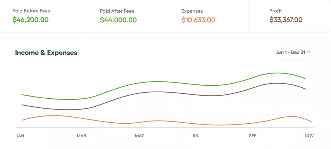Click the MAY label on chart axis
This screenshot has width=331, height=149.
click(x=139, y=136)
